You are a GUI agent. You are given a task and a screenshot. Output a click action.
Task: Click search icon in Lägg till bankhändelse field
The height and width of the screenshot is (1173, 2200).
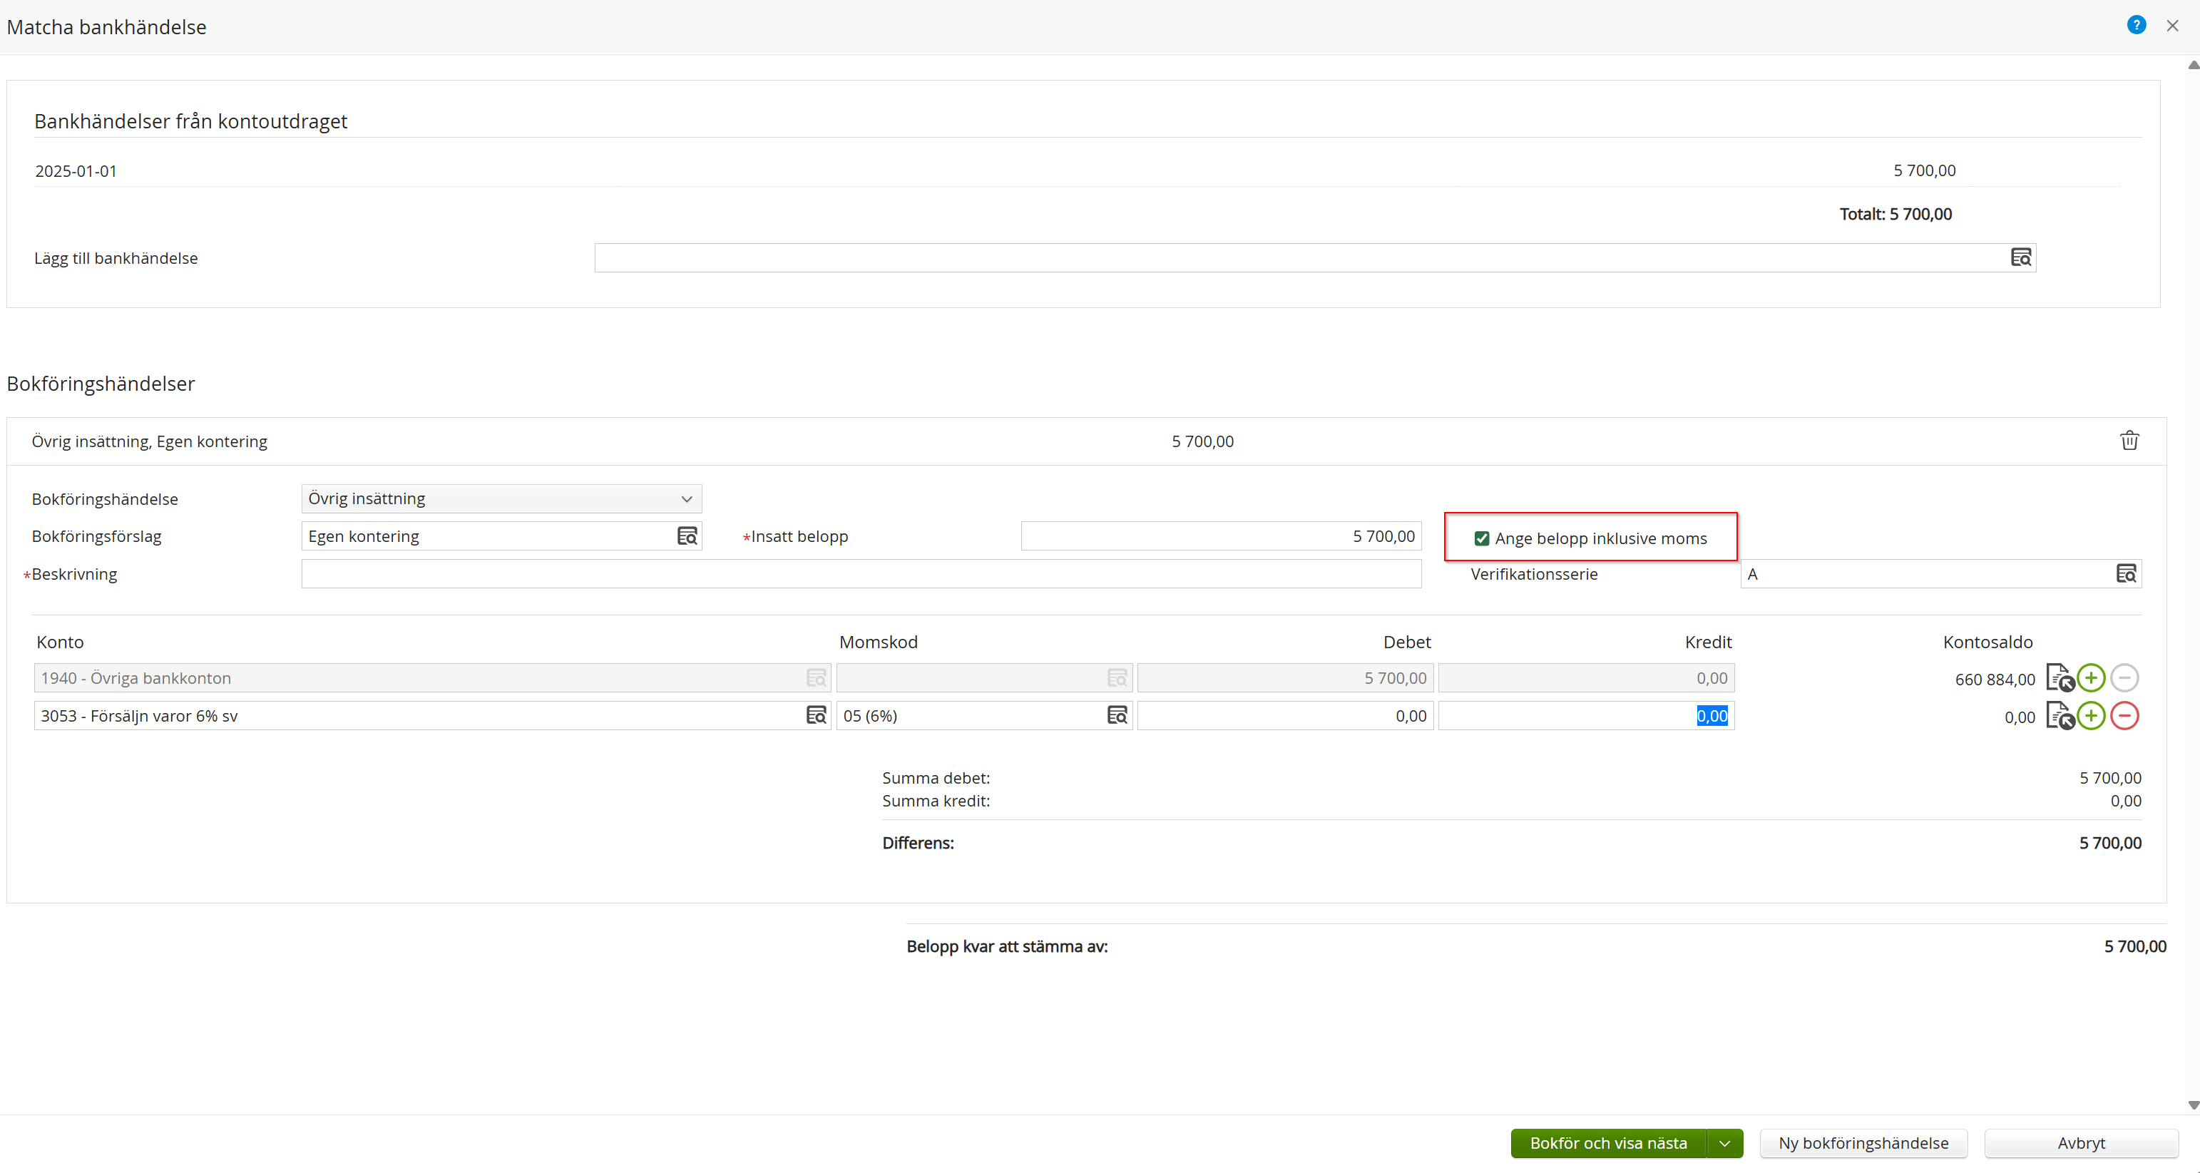[x=2021, y=258]
